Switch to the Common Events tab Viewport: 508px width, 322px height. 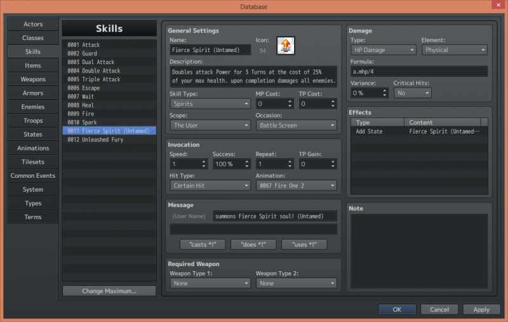click(x=33, y=175)
